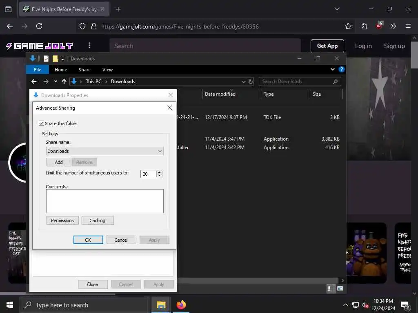Image resolution: width=418 pixels, height=313 pixels.
Task: Open Game Jolt more options menu
Action: [89, 46]
